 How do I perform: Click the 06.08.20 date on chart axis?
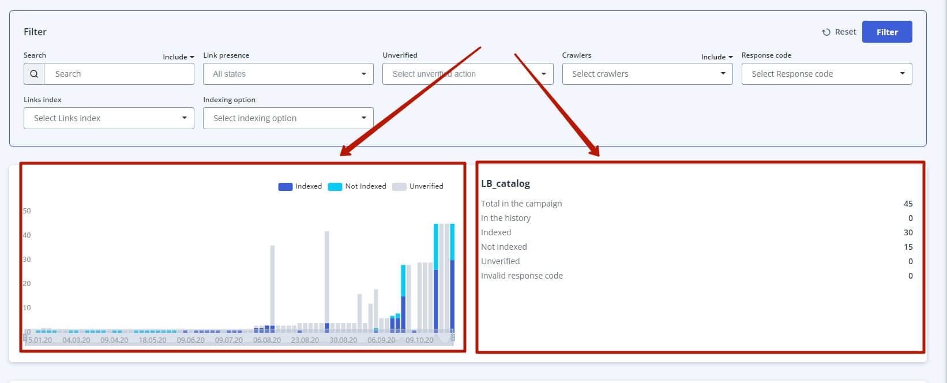(267, 340)
